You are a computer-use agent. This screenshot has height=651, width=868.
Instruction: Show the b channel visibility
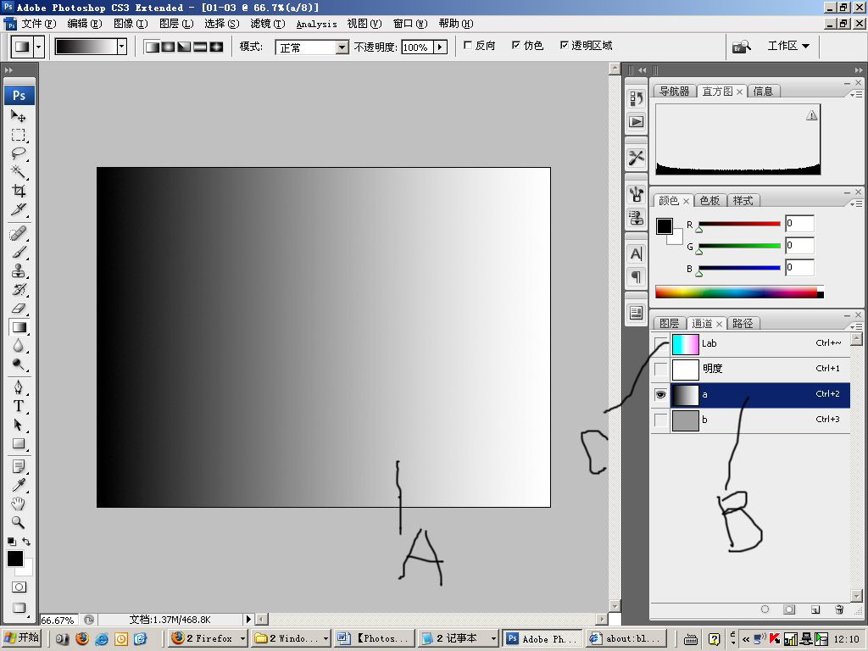click(x=661, y=420)
